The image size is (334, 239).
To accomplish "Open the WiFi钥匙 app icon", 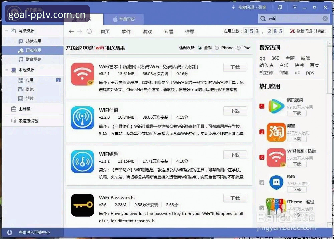I will pyautogui.click(x=82, y=161).
